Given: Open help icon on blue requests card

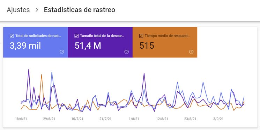Looking at the screenshot, I should pos(62,52).
